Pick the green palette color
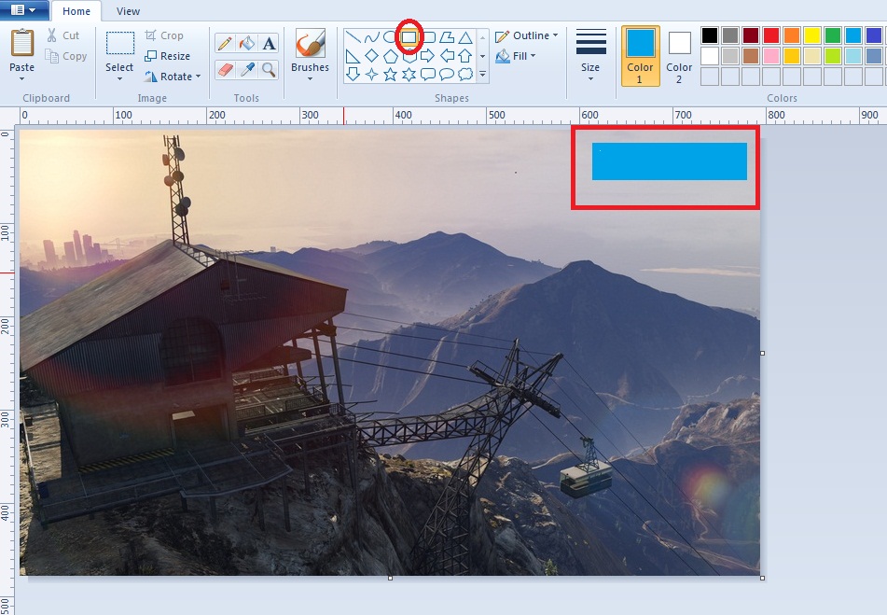Screen dimensions: 887x615 833,35
